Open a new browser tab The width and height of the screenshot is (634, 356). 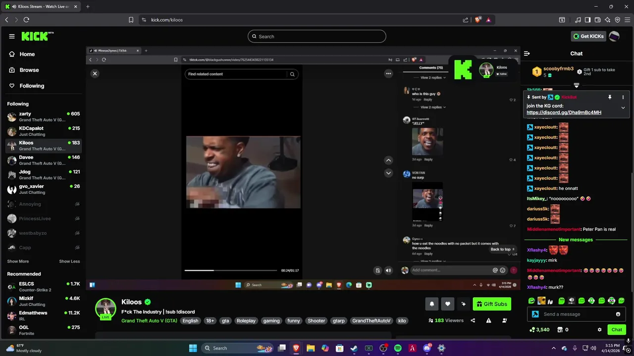click(x=88, y=6)
